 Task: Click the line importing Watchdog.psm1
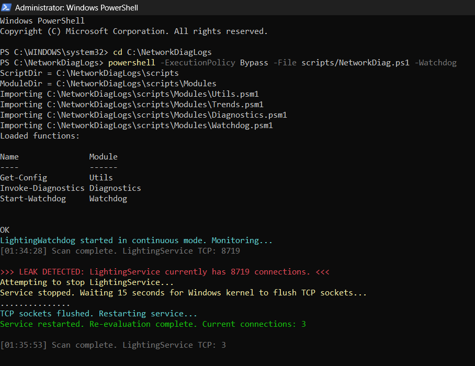pos(137,125)
